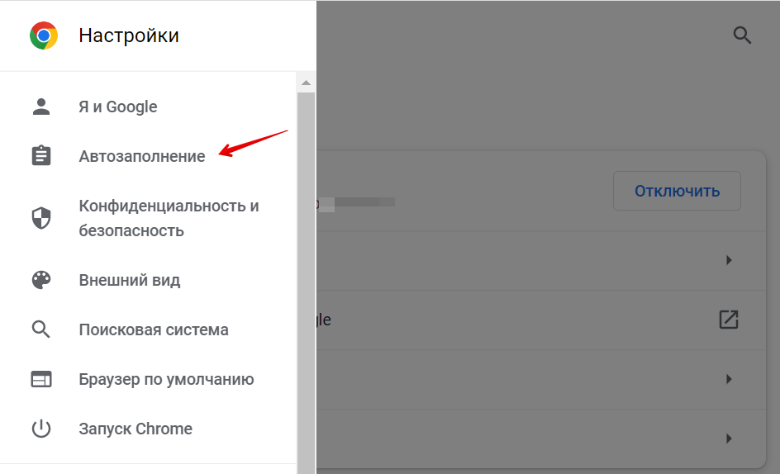Select Поисковая система in the sidebar
This screenshot has height=474, width=780.
pos(154,329)
